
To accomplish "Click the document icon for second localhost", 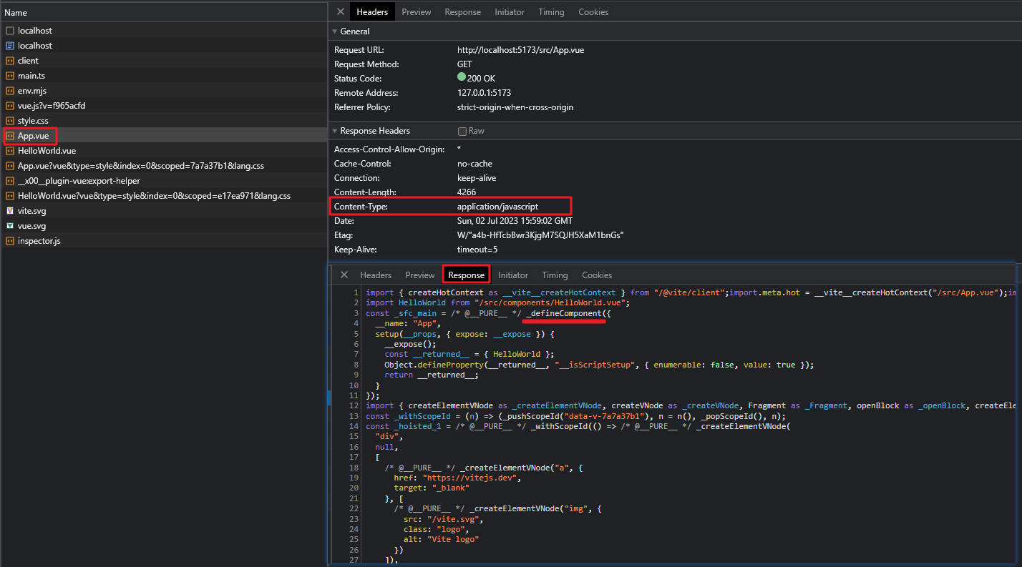I will 10,46.
